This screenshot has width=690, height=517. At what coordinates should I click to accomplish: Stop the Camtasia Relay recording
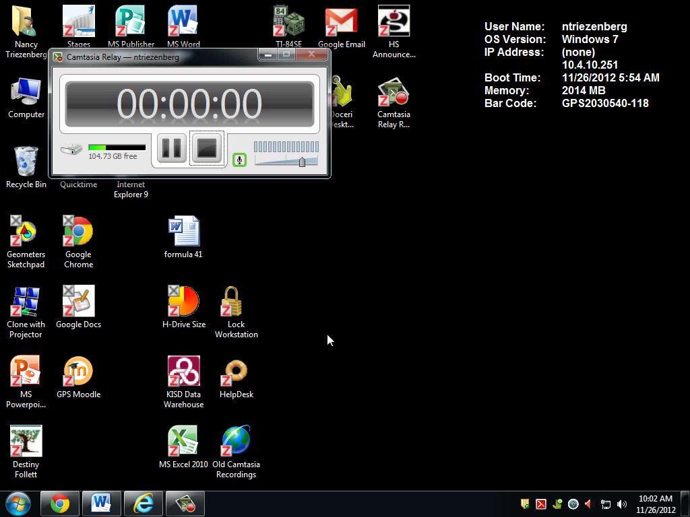coord(207,148)
